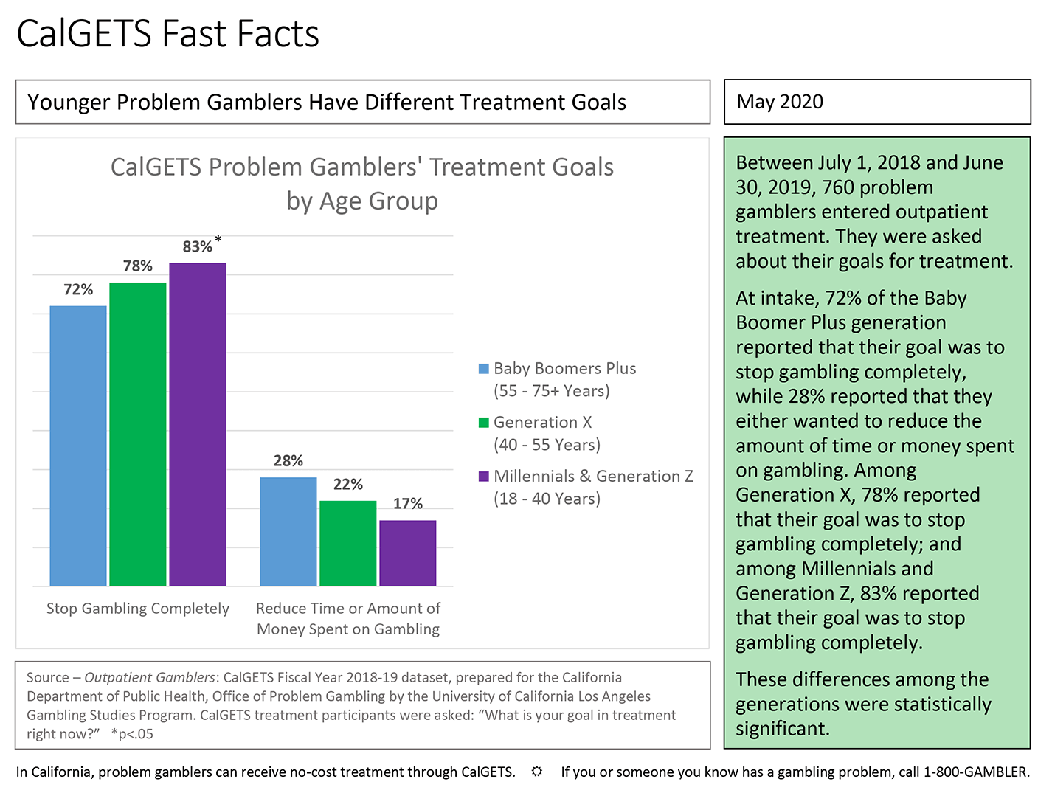Select the green 22% bar
Screen dimensions: 1052x810
(x=348, y=544)
